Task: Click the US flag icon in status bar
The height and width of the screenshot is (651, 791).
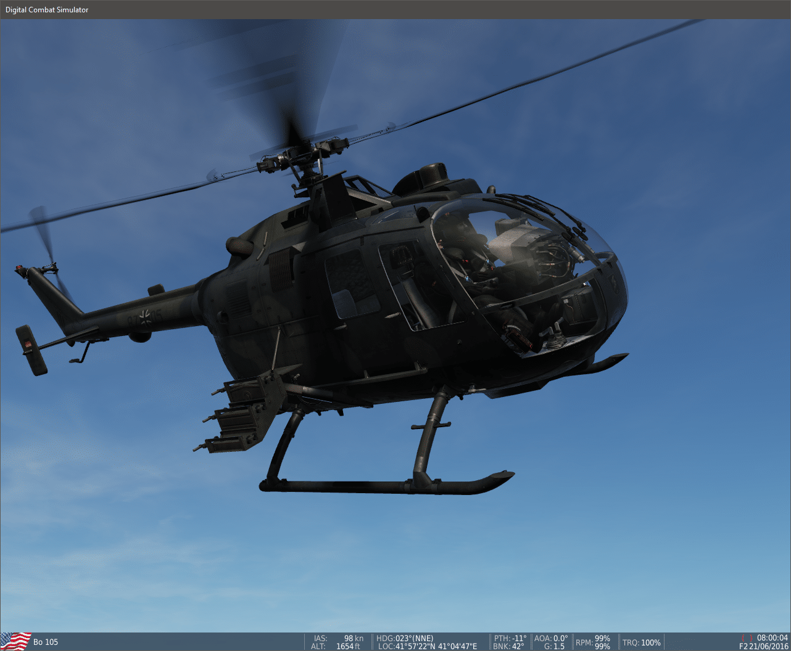Action: (x=15, y=641)
